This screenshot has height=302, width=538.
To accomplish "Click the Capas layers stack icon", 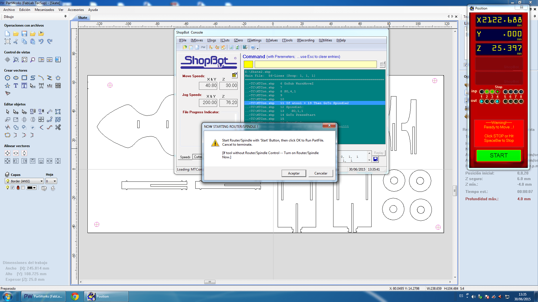I will (x=8, y=174).
